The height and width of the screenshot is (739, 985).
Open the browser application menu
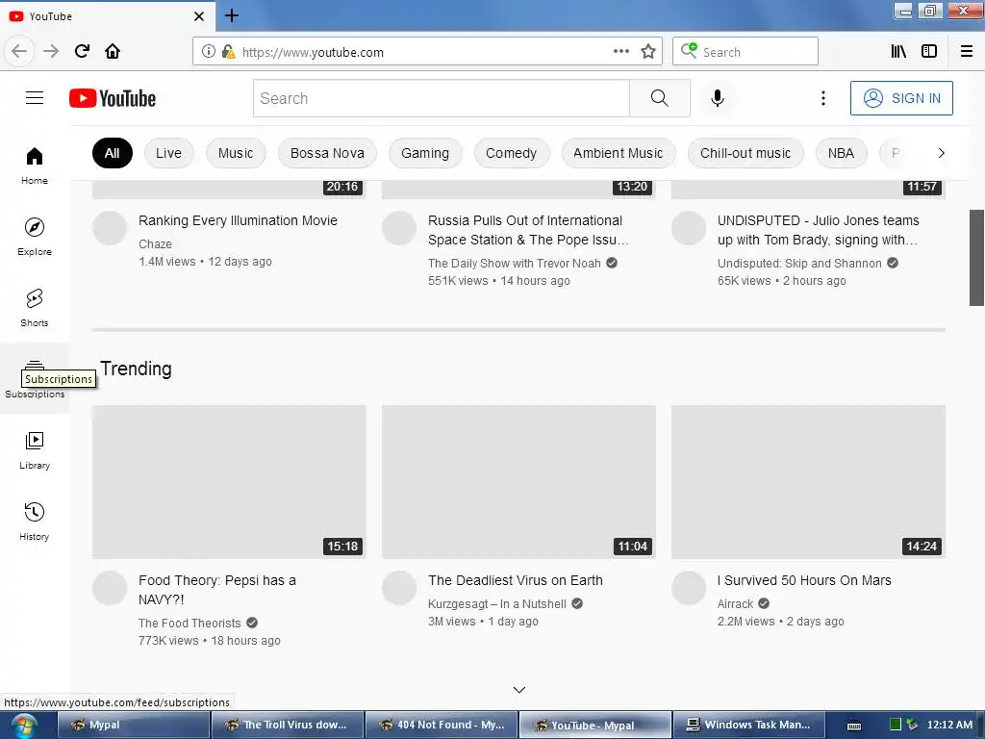tap(967, 52)
